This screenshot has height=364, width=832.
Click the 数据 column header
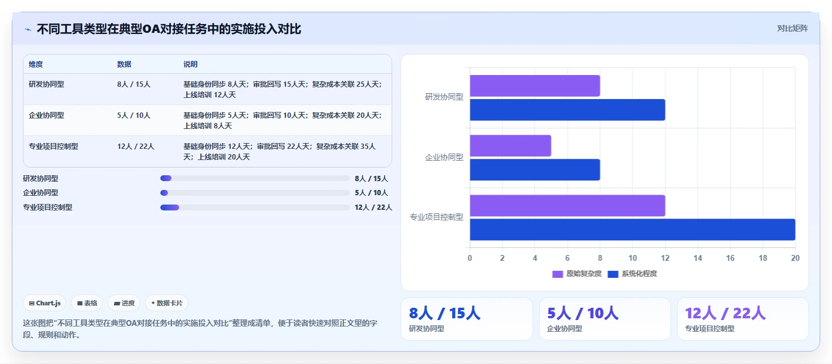pyautogui.click(x=124, y=64)
